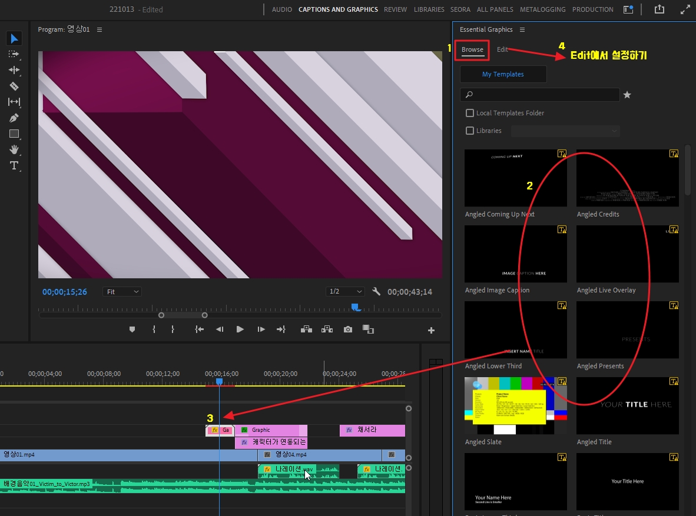Image resolution: width=696 pixels, height=516 pixels.
Task: Go to In point
Action: (199, 329)
